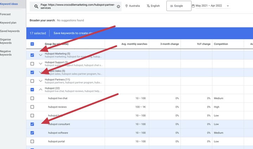
Task: Open the date range dropdown arrow
Action: coord(228,6)
